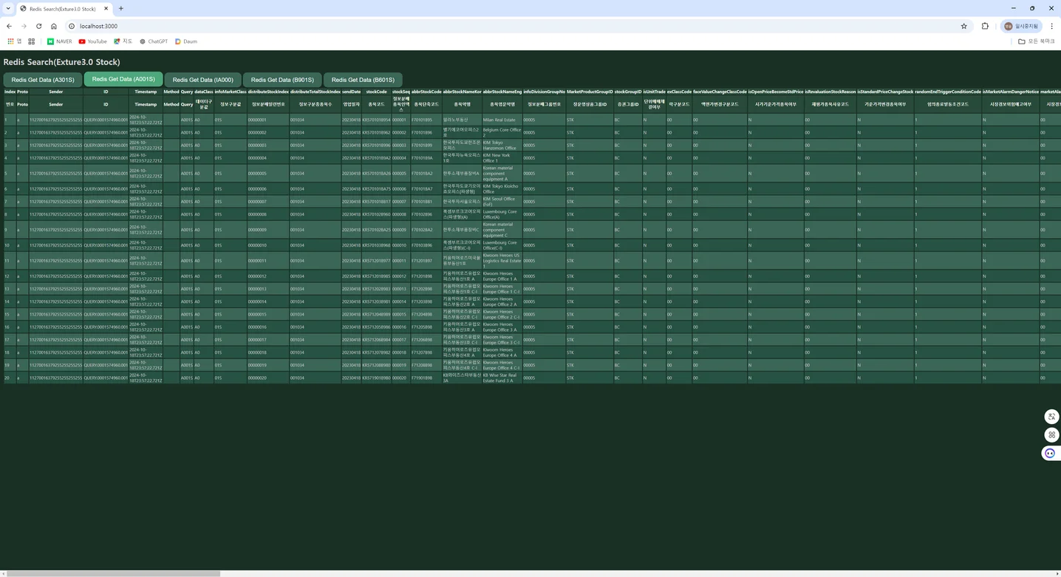
Task: Click stock code cell KR5701018962
Action: pyautogui.click(x=377, y=132)
